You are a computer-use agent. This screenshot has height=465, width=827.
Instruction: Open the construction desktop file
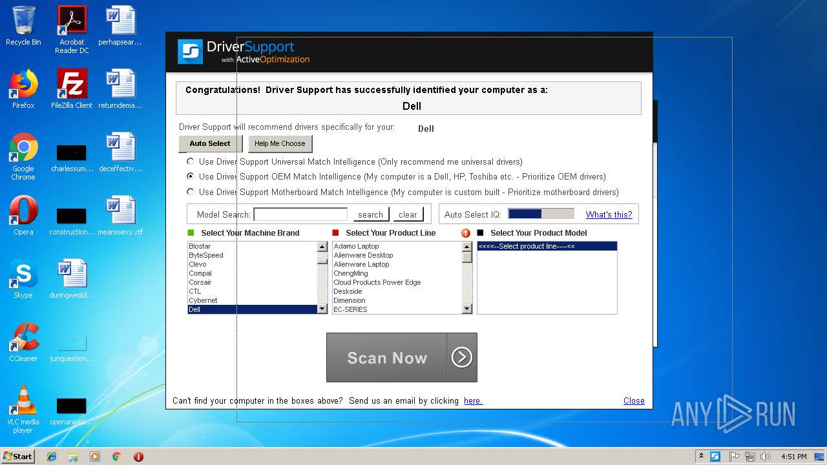tap(72, 222)
